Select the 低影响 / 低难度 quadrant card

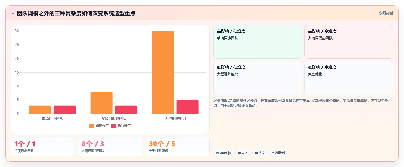(x=258, y=78)
